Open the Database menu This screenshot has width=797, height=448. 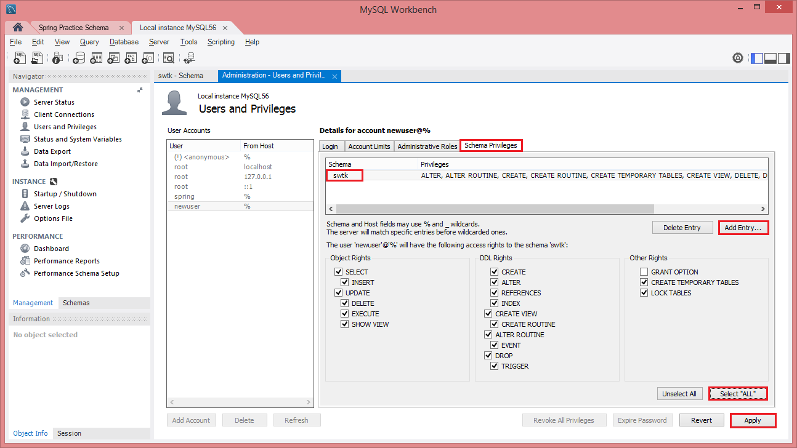tap(124, 42)
